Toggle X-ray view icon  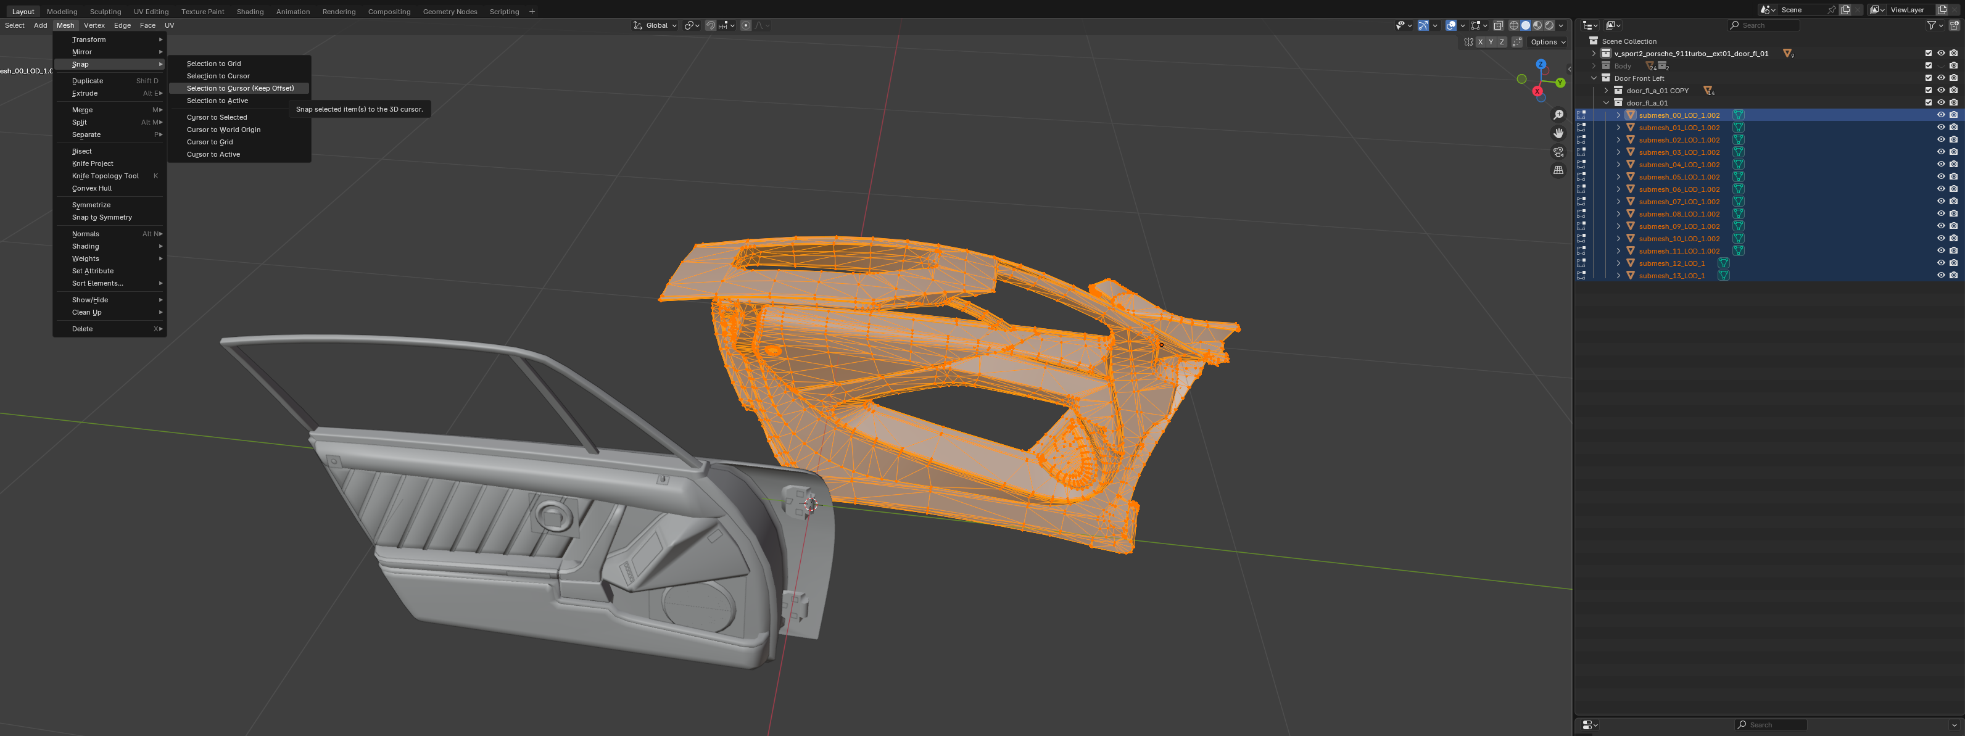1498,25
